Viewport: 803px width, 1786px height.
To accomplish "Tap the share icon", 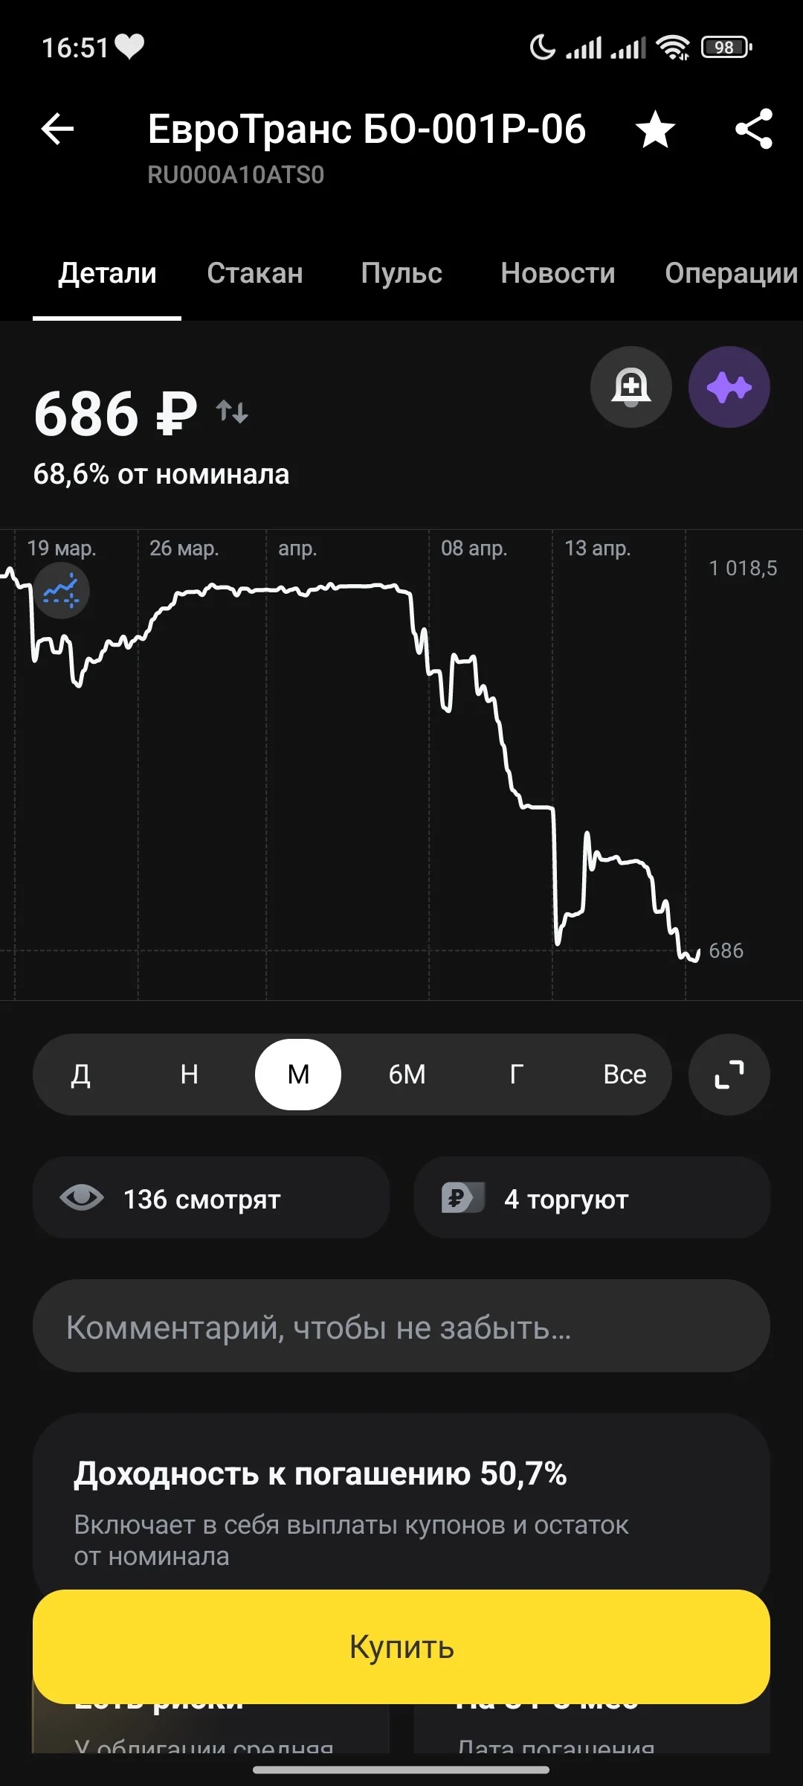I will pyautogui.click(x=753, y=129).
